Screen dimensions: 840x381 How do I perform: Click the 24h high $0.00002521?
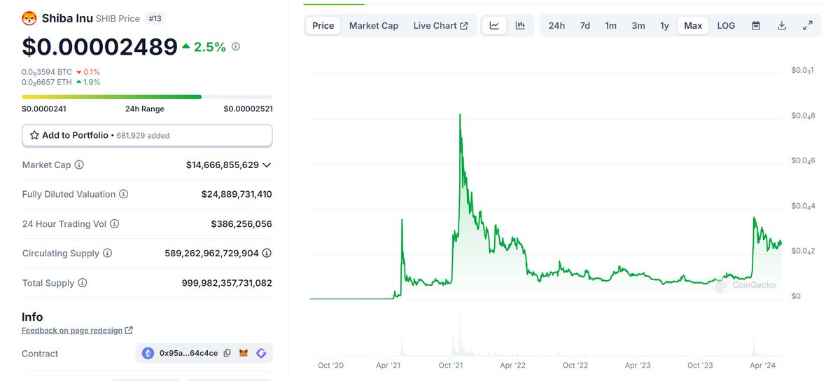(248, 109)
